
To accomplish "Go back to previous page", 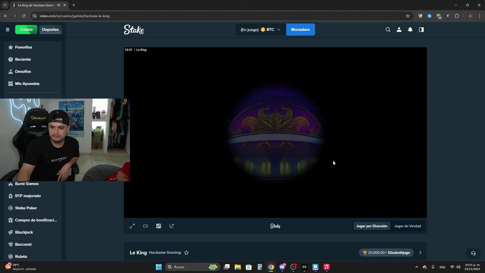I will click(x=5, y=16).
